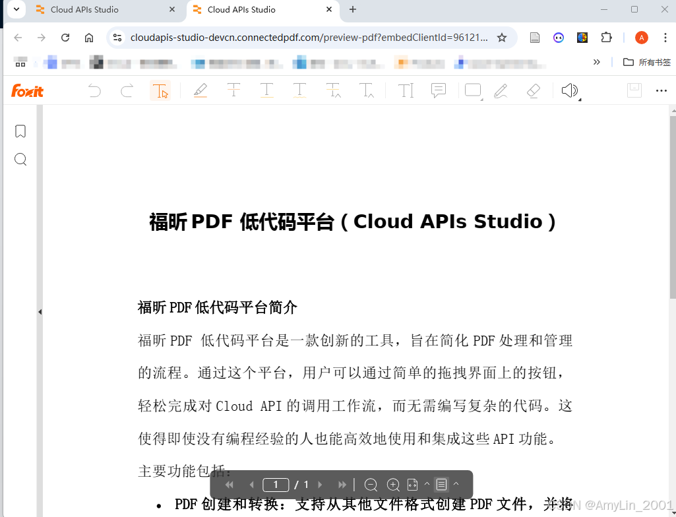The image size is (676, 517).
Task: Pick the insert text caret tool
Action: click(x=367, y=90)
